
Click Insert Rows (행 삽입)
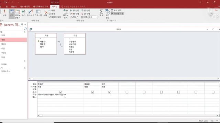75,11
